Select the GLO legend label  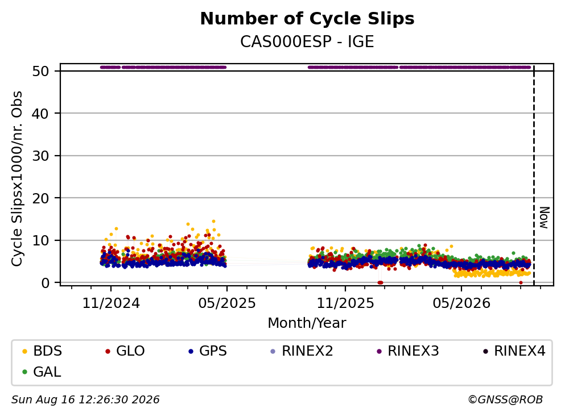pos(130,351)
